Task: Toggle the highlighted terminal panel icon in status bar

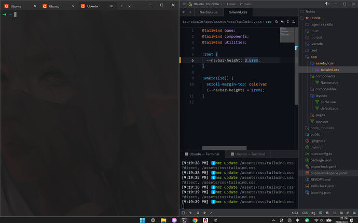Action: coord(321,213)
